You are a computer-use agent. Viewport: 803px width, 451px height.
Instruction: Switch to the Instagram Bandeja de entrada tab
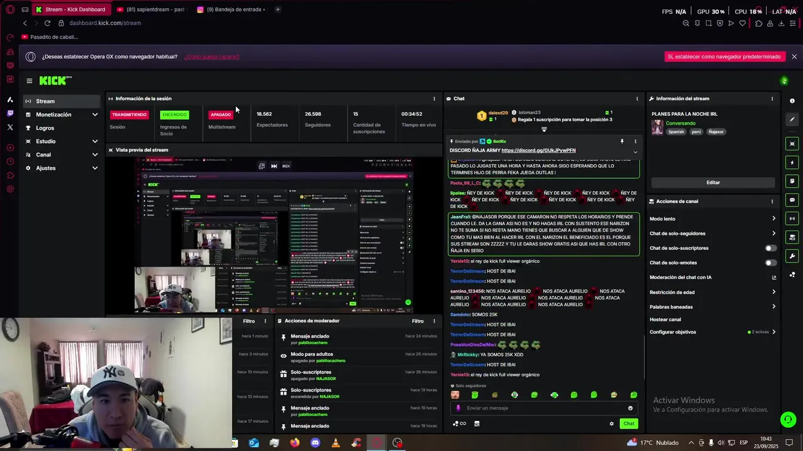231,9
